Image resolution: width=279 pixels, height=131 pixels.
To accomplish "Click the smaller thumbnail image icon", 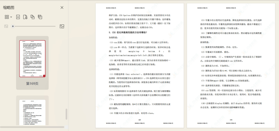I will point(6,27).
